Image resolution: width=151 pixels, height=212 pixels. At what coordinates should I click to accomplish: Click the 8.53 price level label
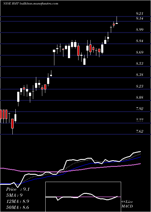point(140,63)
